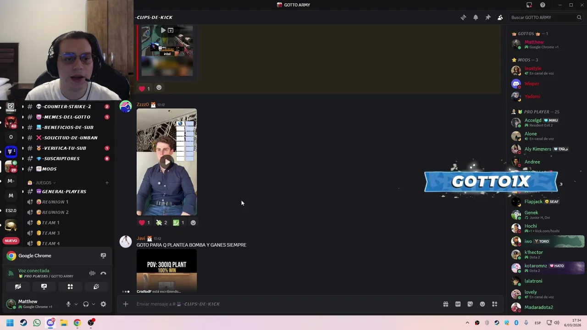Open Matthew in the member list
Image resolution: width=587 pixels, height=330 pixels.
548,44
